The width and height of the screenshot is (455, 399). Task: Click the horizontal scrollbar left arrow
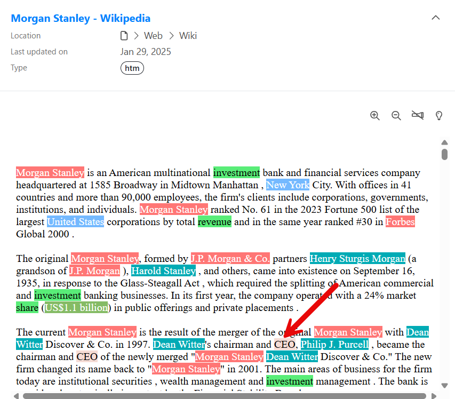pos(16,396)
